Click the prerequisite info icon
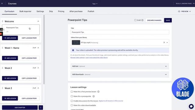Screen dimensions: 195x110 94,96
